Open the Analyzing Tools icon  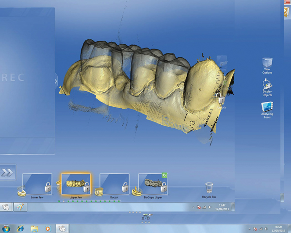click(267, 108)
